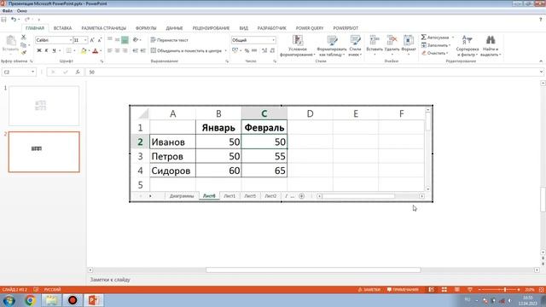Click the Save icon in quick access toolbar
546x307 pixels.
click(3, 20)
